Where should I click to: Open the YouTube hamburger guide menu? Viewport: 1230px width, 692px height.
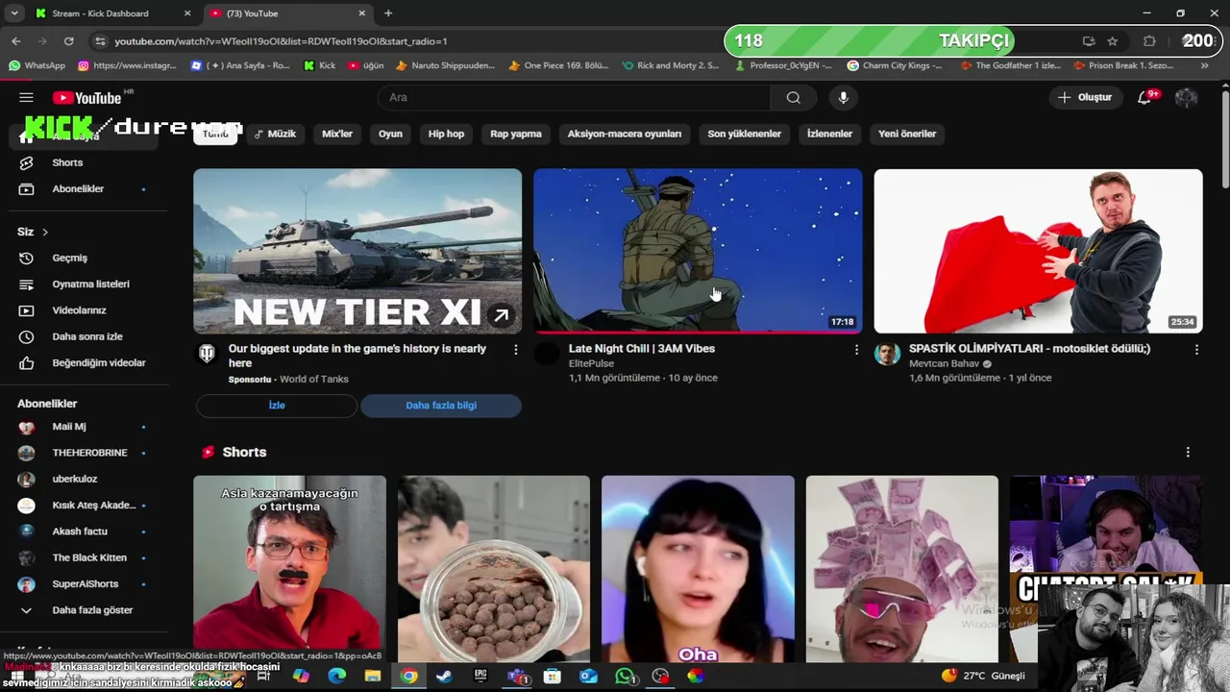pyautogui.click(x=26, y=97)
